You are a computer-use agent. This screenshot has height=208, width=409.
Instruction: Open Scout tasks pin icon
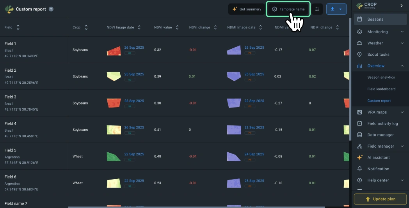click(359, 55)
